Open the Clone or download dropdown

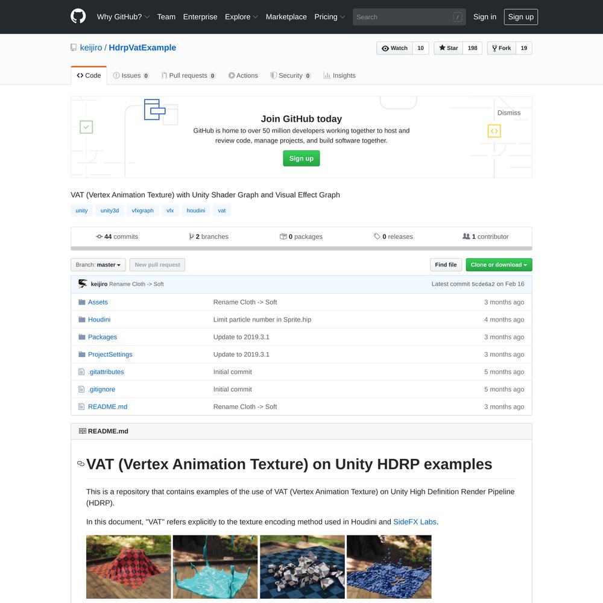[499, 265]
